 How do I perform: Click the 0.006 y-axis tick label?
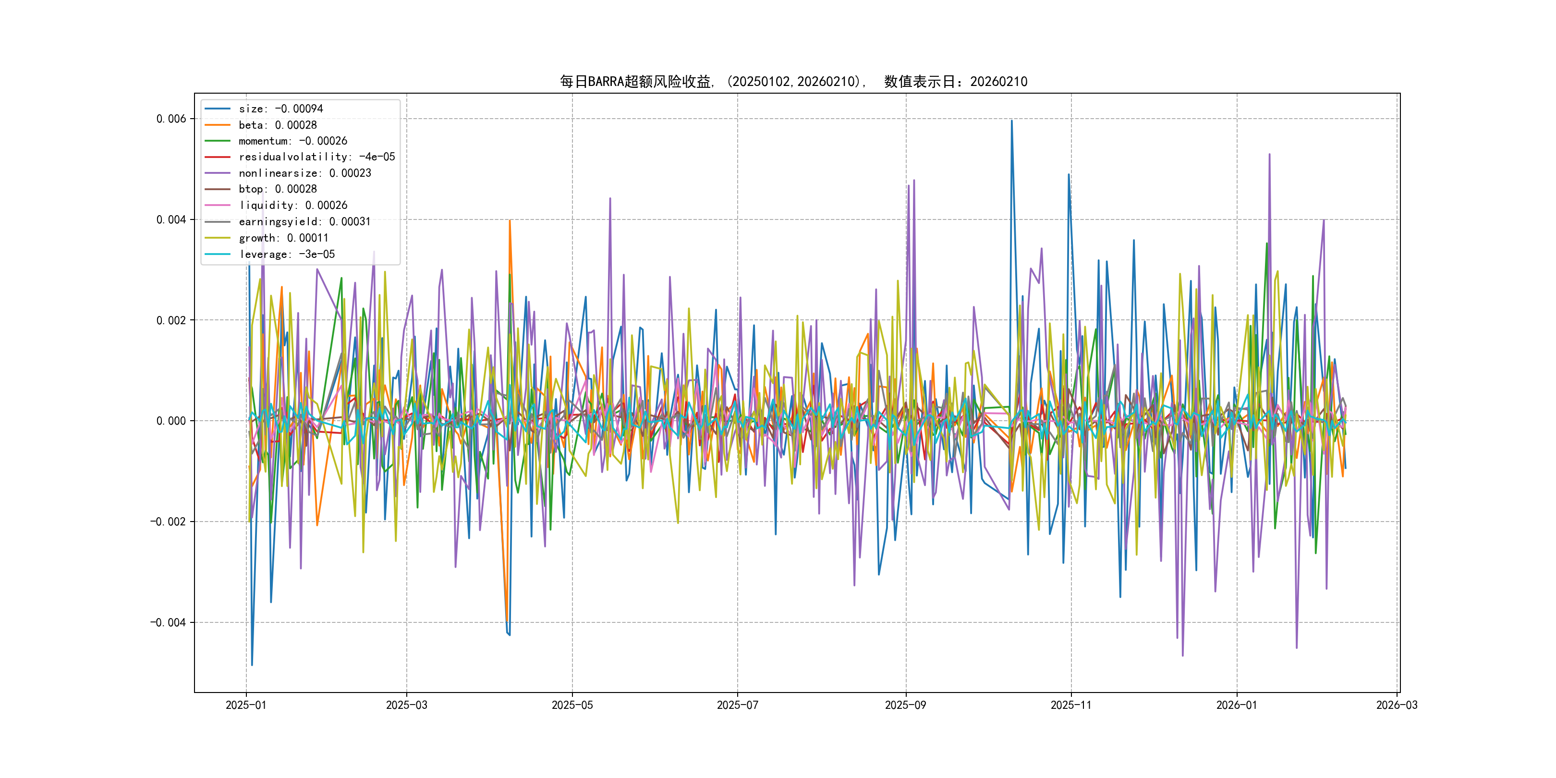point(171,119)
